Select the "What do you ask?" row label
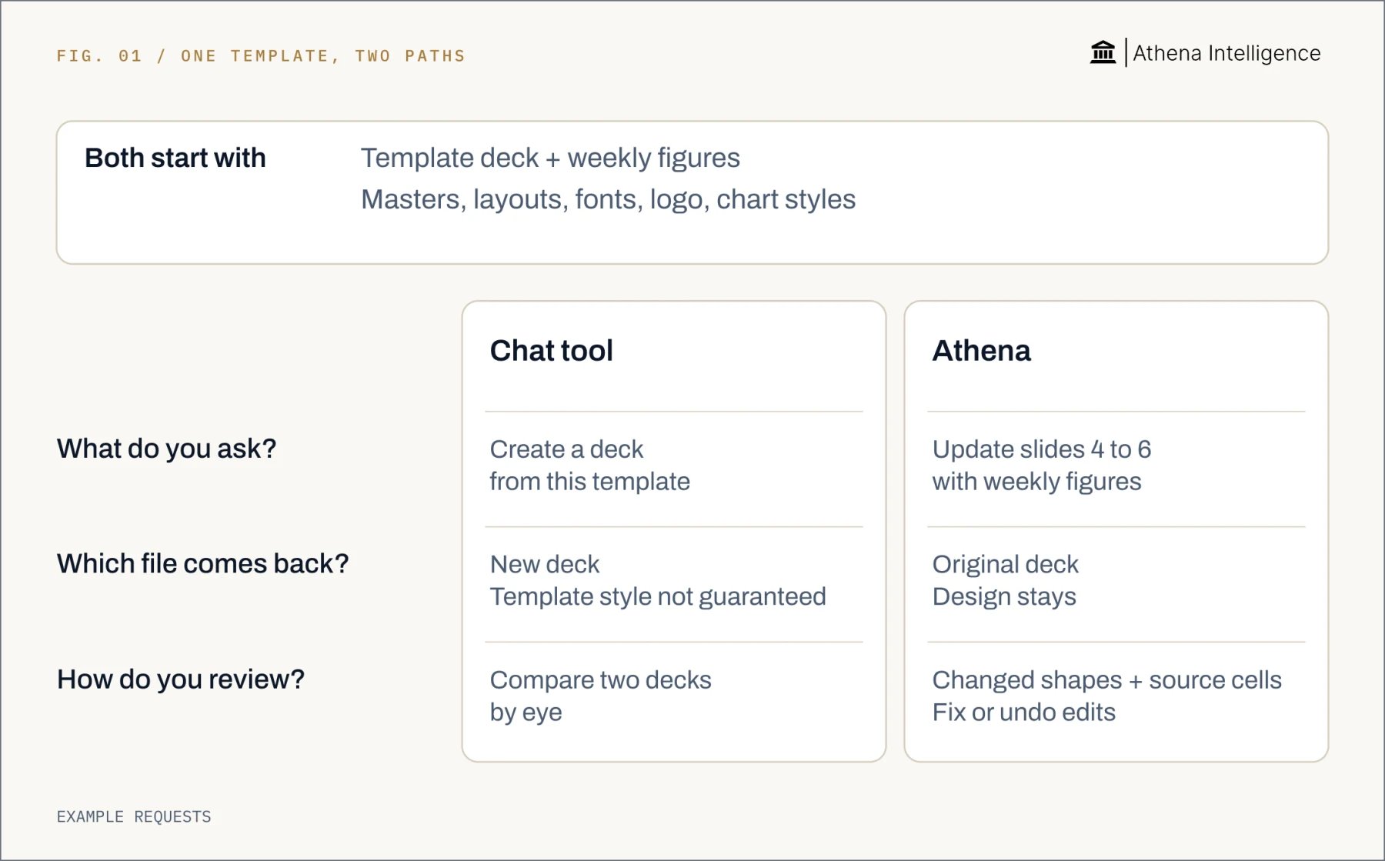 166,449
